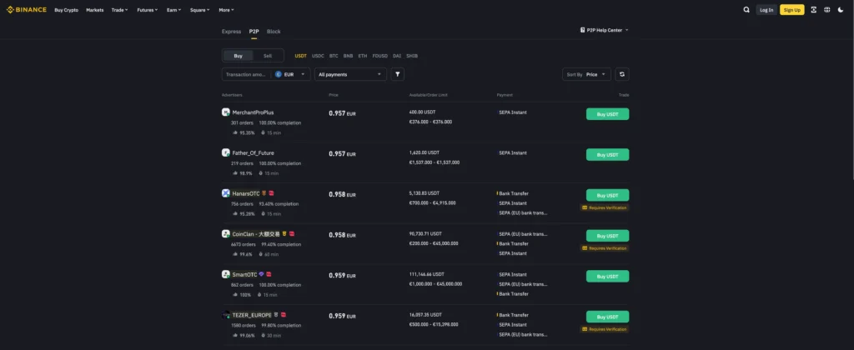Viewport: 854px width, 350px height.
Task: Click the Binance logo
Action: (x=26, y=10)
